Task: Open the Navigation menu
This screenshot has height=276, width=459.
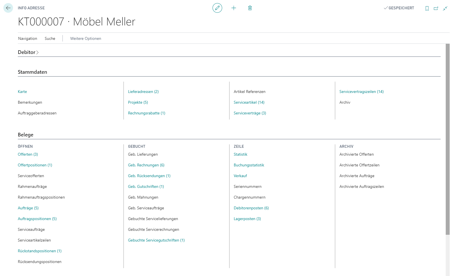Action: pos(28,38)
